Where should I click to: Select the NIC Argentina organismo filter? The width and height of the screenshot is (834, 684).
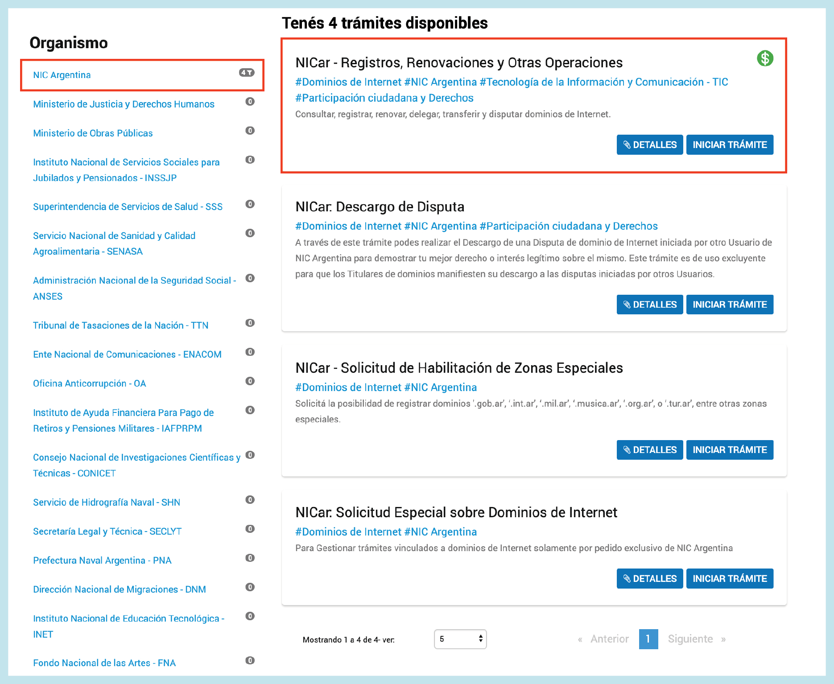pos(62,75)
